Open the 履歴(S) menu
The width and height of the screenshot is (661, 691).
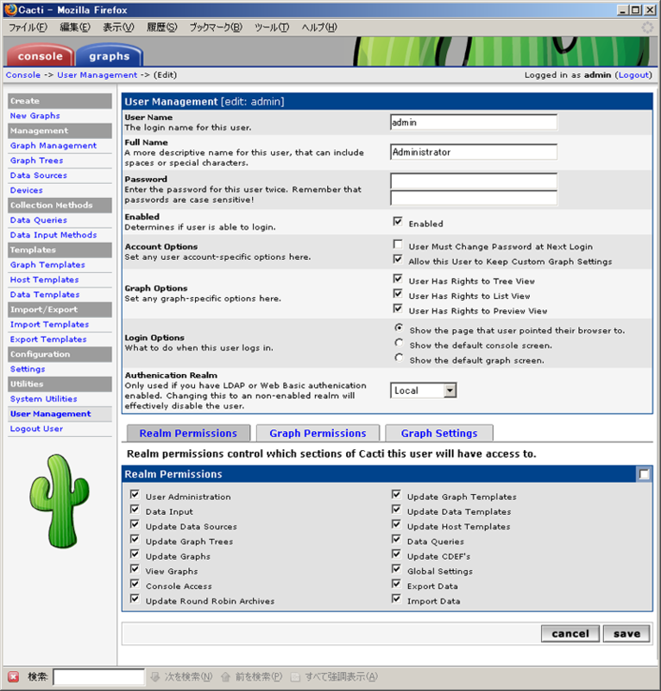161,28
